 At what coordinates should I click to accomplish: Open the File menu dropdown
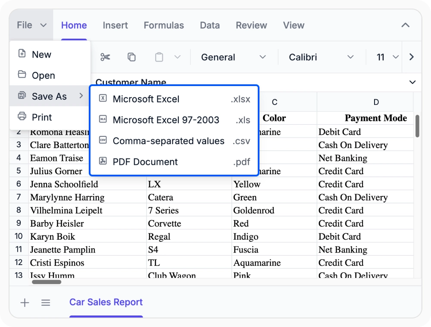coord(31,25)
